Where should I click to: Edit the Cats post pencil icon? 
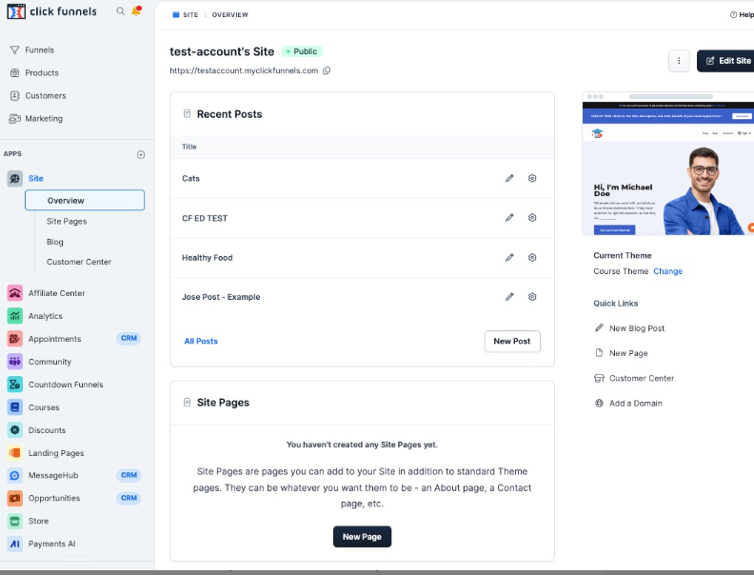[509, 178]
